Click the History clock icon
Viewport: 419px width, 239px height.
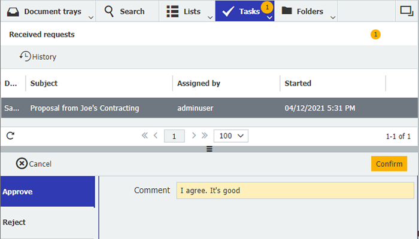[25, 56]
